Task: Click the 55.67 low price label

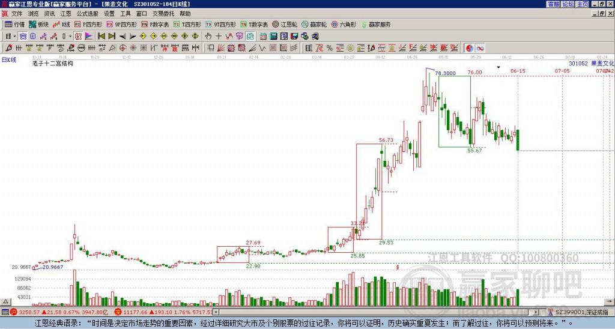Action: tap(474, 150)
